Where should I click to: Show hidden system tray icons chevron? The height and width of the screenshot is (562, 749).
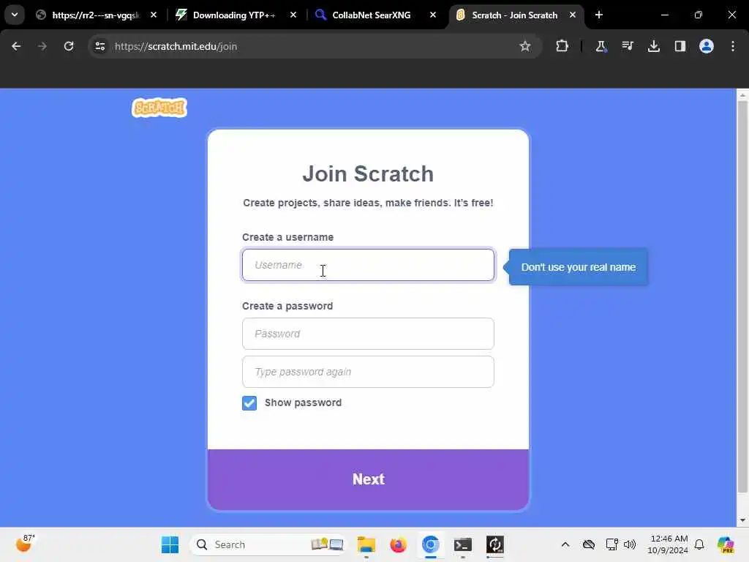click(x=565, y=544)
